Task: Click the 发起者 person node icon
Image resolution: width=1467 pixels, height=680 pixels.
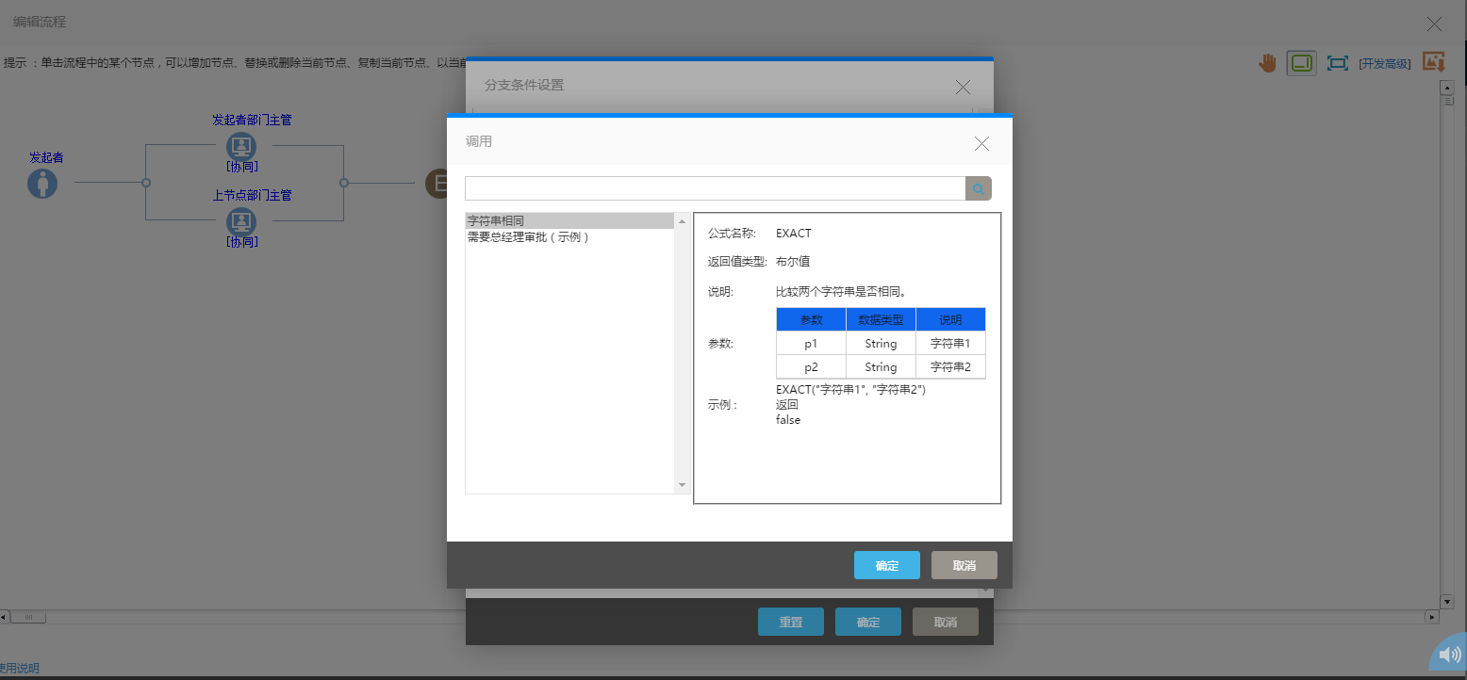Action: (x=42, y=184)
